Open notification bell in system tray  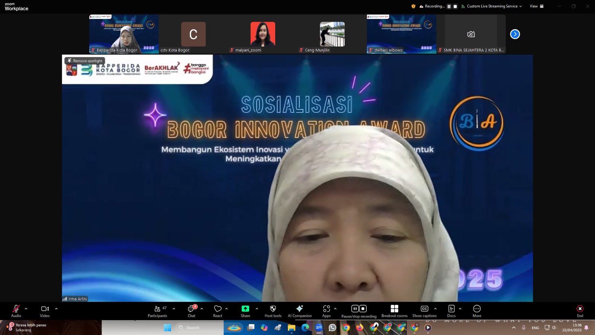(x=586, y=328)
